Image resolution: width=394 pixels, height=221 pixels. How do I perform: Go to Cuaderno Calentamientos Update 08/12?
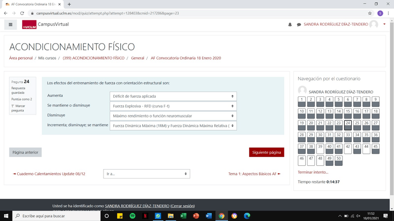[49, 174]
